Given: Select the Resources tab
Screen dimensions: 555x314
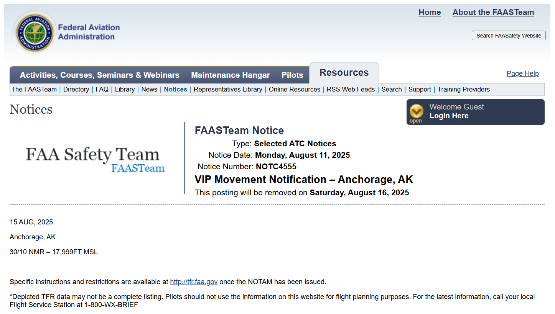Looking at the screenshot, I should pos(344,72).
